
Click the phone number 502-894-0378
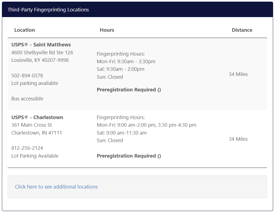coord(27,75)
